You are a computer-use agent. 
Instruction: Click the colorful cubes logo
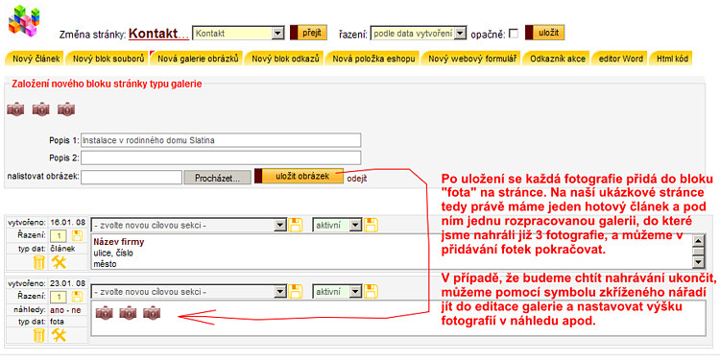point(24,21)
